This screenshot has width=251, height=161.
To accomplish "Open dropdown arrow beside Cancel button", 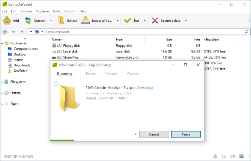I will click(x=135, y=134).
